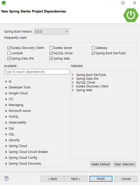The height and width of the screenshot is (185, 140).
Task: Select 'Spring Web' in Selected list
Action: click(x=84, y=90)
